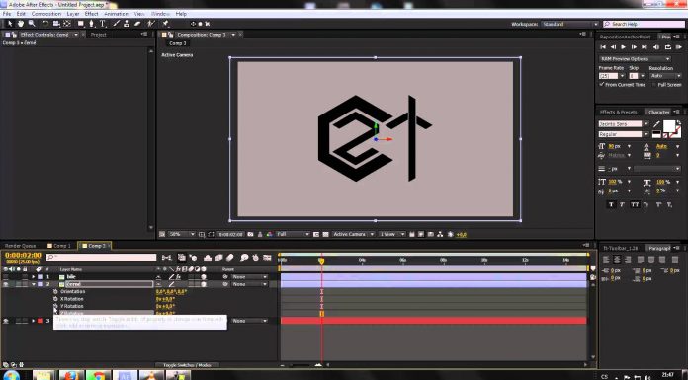Select the Clone Stamp tool
Image resolution: width=688 pixels, height=380 pixels.
point(127,24)
